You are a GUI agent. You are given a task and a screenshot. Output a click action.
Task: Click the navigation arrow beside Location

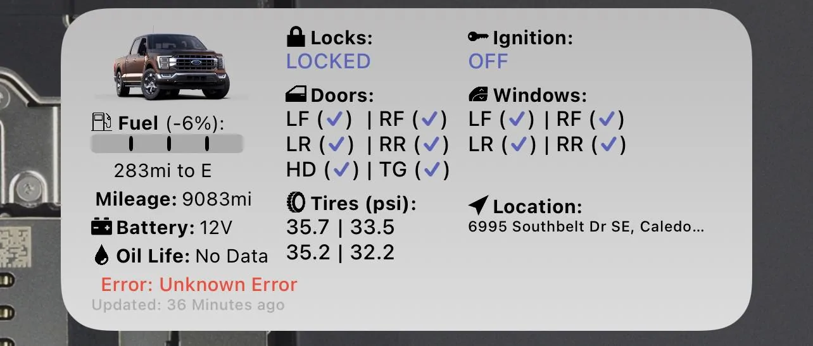pyautogui.click(x=478, y=206)
